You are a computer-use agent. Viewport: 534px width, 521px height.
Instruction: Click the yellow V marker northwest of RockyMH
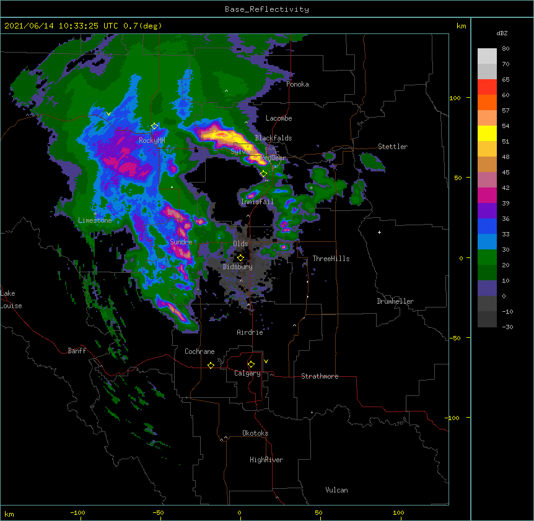pyautogui.click(x=108, y=114)
